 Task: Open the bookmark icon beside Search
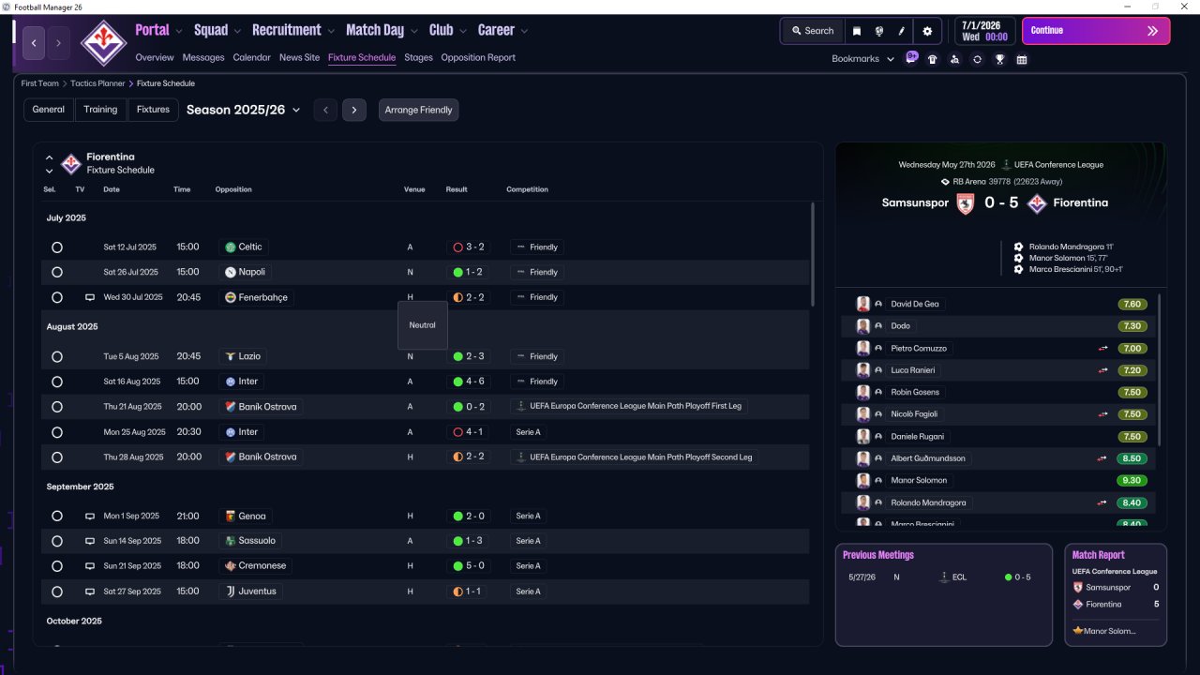857,31
